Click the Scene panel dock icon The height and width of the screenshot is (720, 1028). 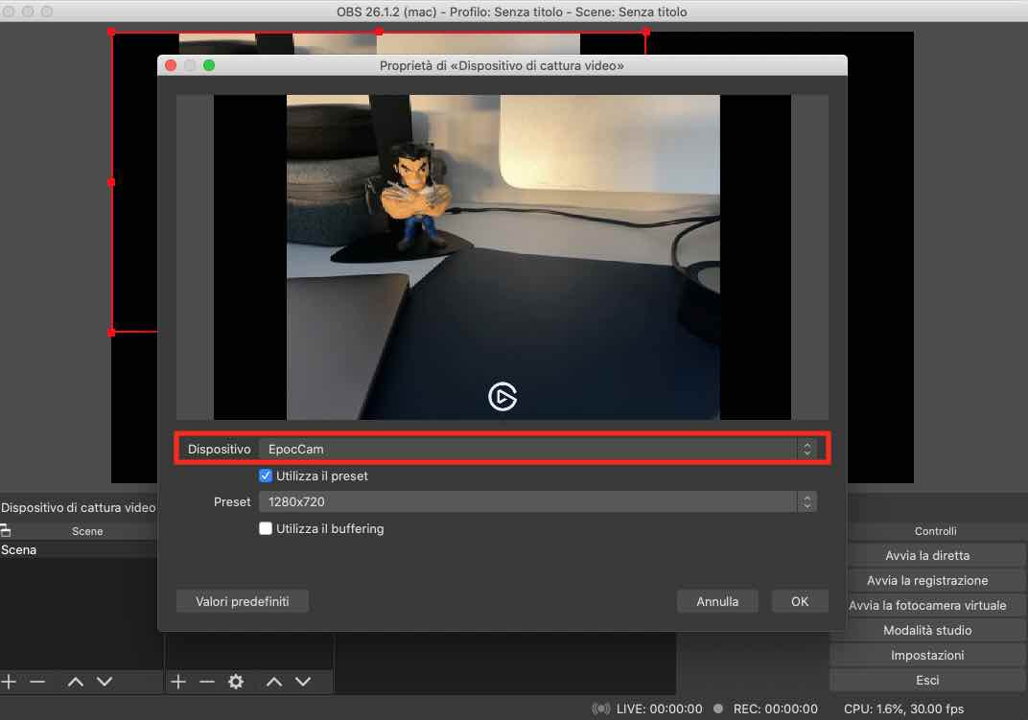click(x=5, y=530)
